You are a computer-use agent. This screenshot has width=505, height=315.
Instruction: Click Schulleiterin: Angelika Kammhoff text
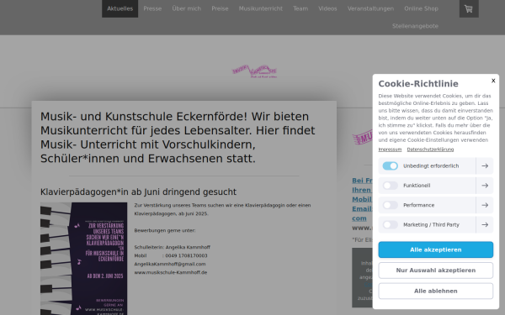(173, 247)
